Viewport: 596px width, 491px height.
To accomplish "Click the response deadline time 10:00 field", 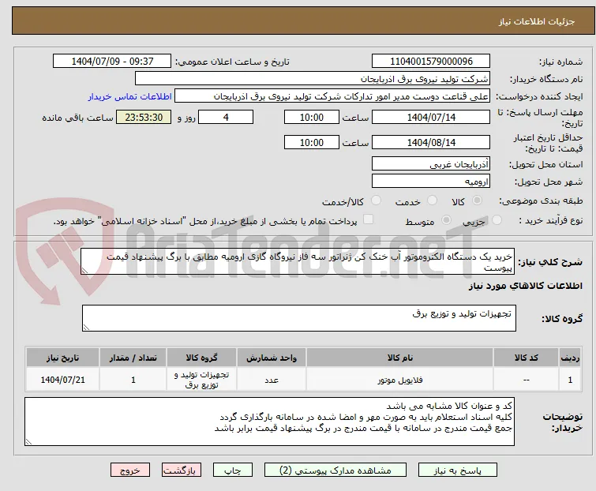I will (x=312, y=117).
